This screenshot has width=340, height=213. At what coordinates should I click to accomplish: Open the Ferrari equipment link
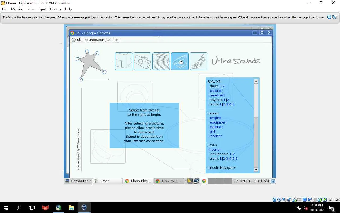pyautogui.click(x=219, y=122)
